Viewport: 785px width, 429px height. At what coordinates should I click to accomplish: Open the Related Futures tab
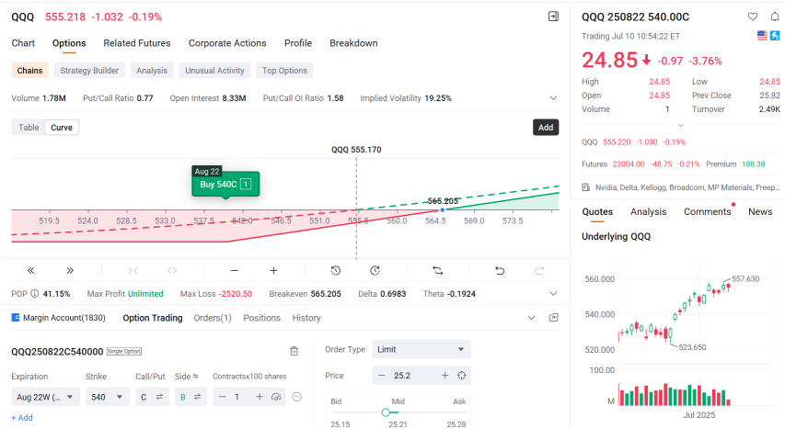point(137,43)
